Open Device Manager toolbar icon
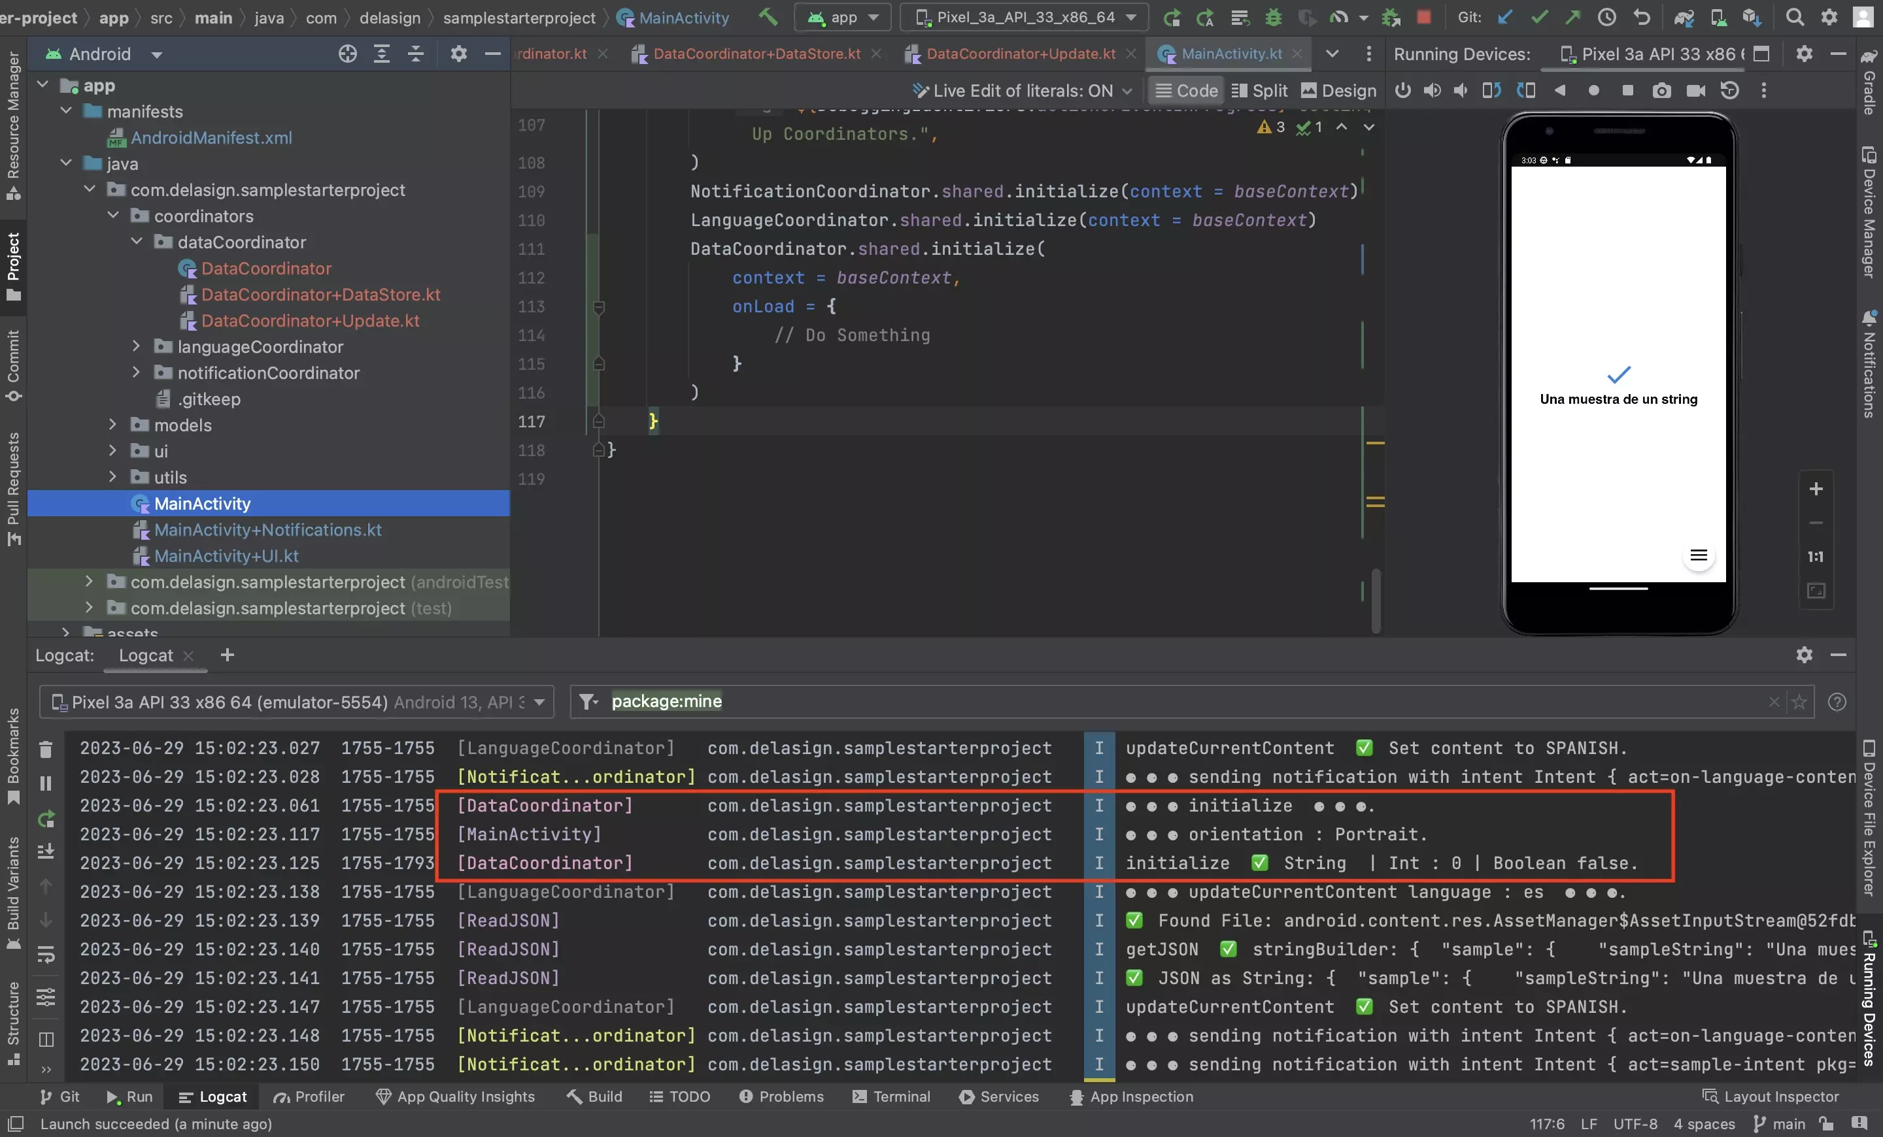The image size is (1883, 1137). point(1718,17)
